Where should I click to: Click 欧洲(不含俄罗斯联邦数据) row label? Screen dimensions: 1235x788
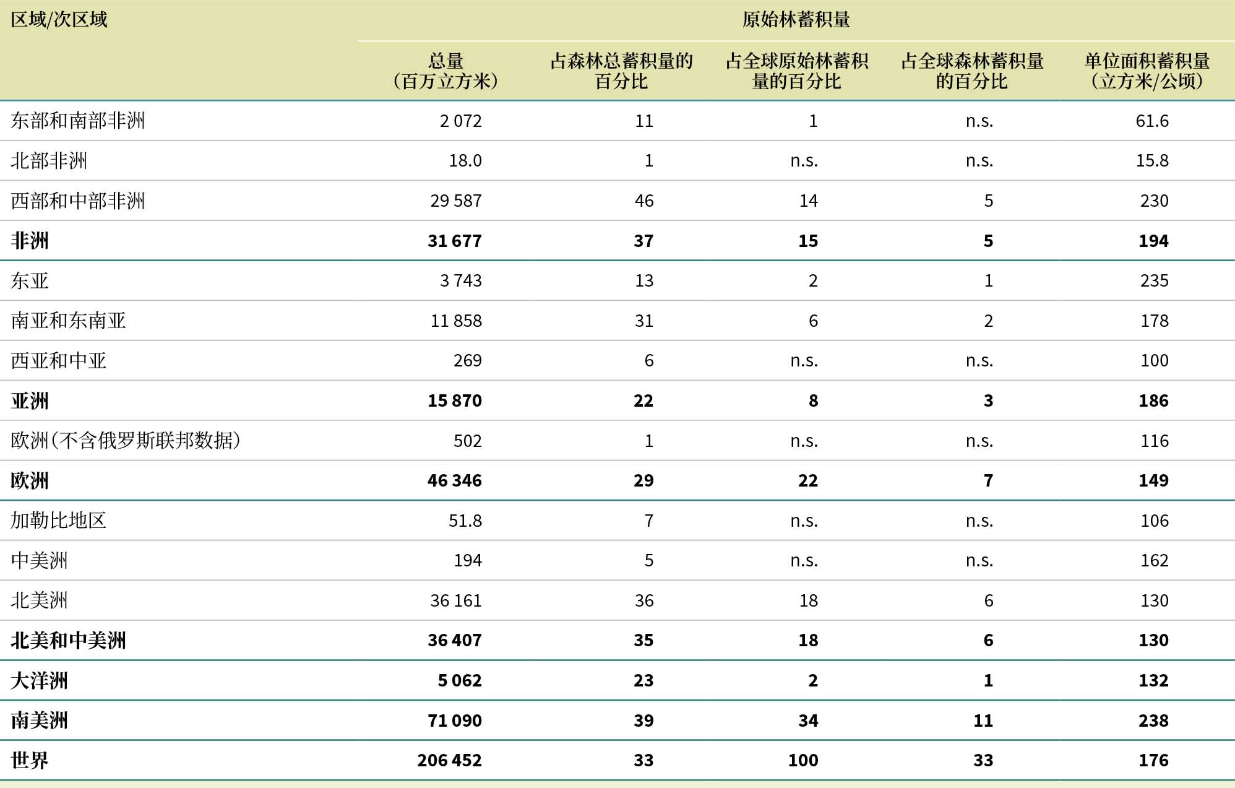126,441
